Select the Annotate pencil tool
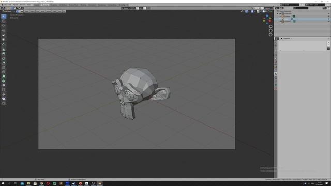 pyautogui.click(x=4, y=44)
